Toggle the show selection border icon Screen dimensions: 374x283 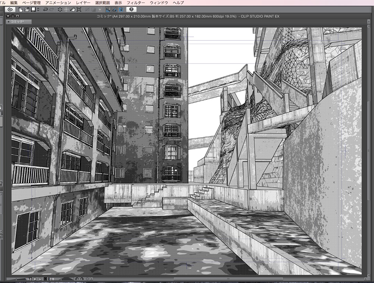click(x=100, y=10)
